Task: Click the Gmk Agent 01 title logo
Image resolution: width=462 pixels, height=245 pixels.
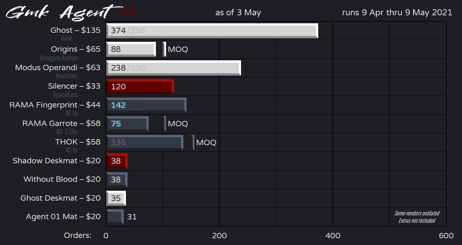Action: tap(70, 12)
